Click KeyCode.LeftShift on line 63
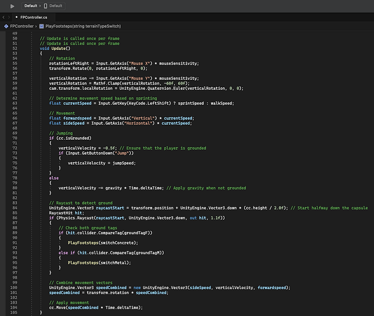 (150, 103)
